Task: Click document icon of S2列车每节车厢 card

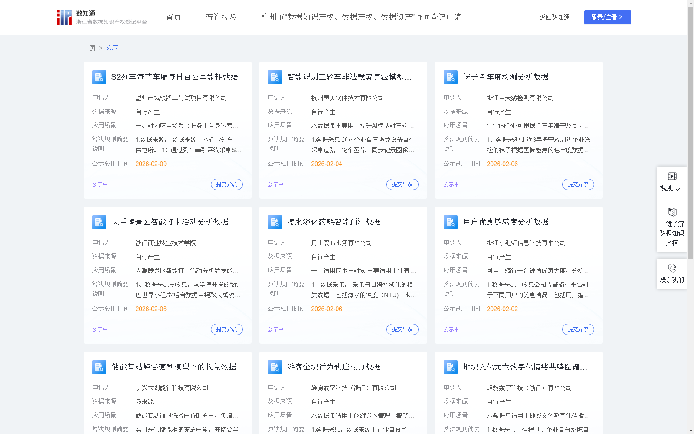Action: (99, 77)
